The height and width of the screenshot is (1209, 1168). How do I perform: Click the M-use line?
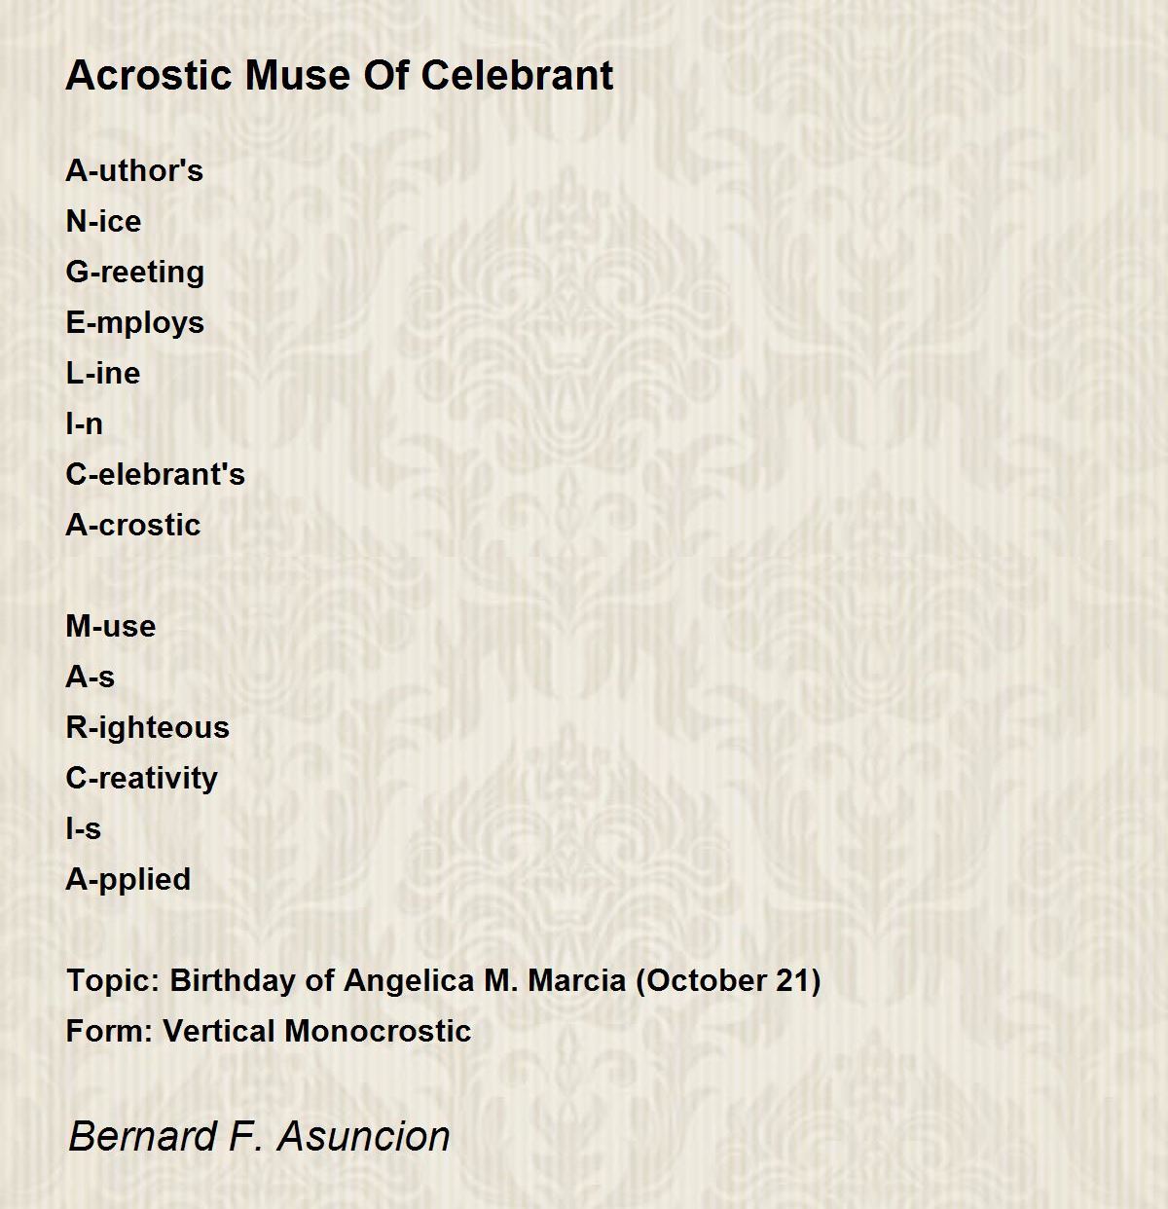tap(111, 626)
